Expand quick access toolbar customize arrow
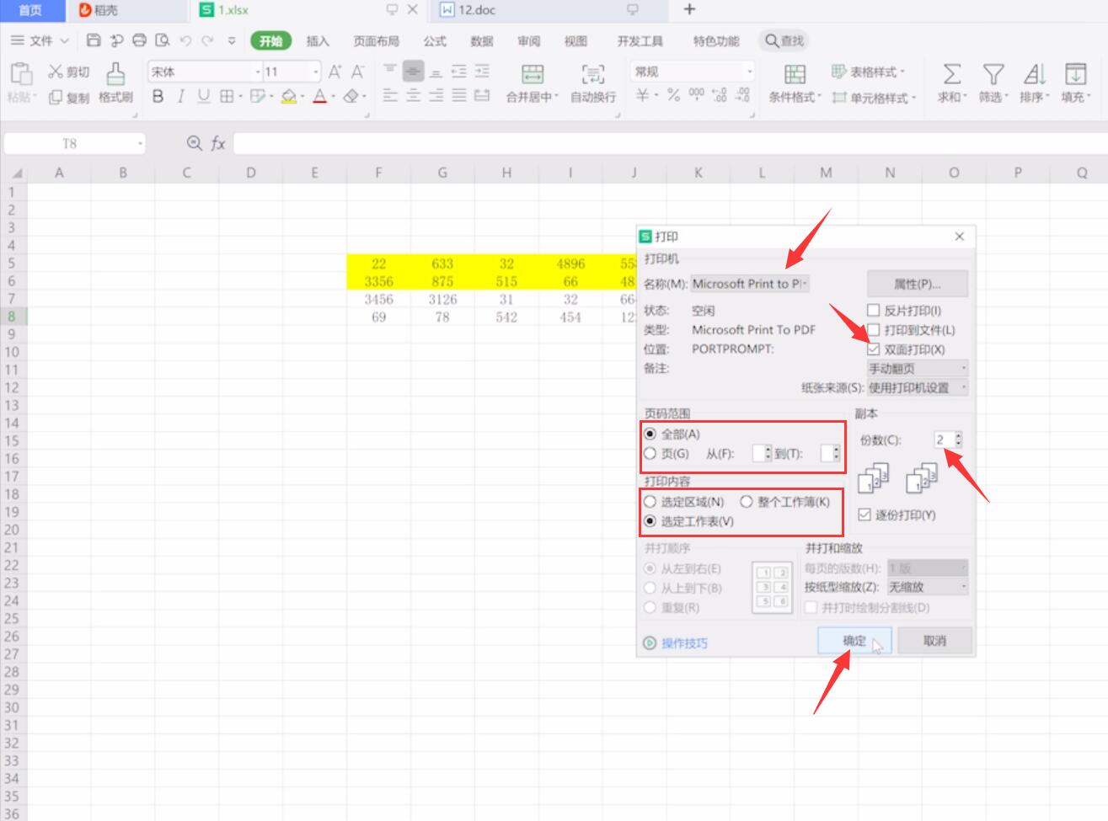1108x821 pixels. coord(232,40)
